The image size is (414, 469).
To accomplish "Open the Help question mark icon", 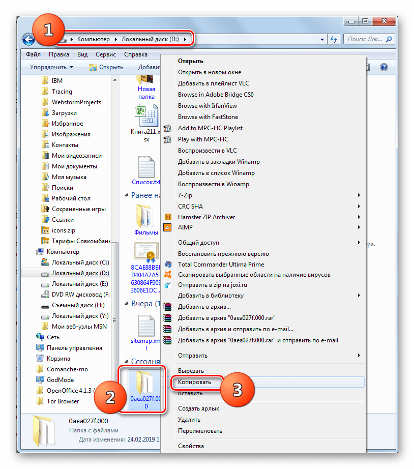I will [384, 67].
